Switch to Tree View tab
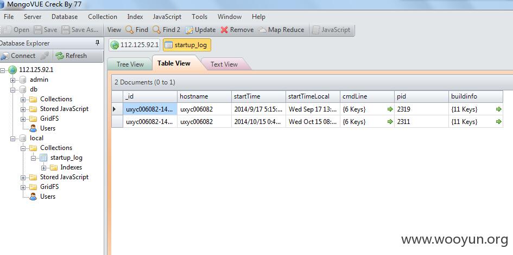Screen dimensions: 513x255 click(130, 64)
